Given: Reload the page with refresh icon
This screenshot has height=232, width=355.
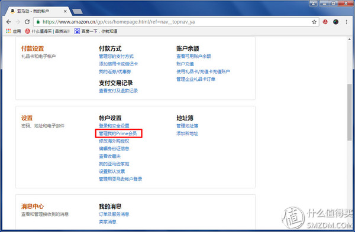Looking at the screenshot, I should pyautogui.click(x=27, y=22).
